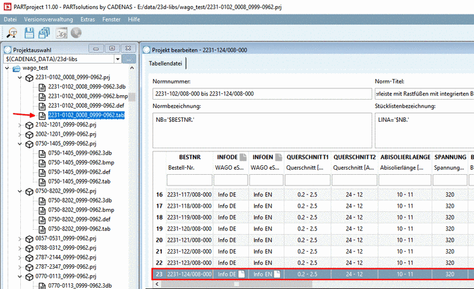474x289 pixels.
Task: Click the Normnummer input field
Action: (x=262, y=93)
